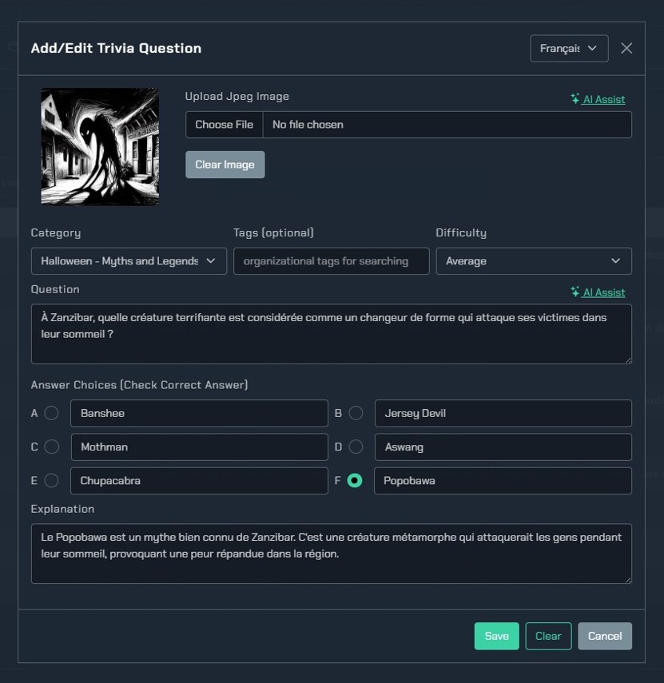Click AI Assist link above Question field

pos(598,292)
